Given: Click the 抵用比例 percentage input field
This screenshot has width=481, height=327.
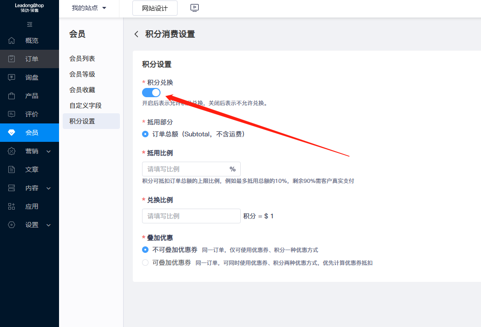Looking at the screenshot, I should (x=185, y=169).
